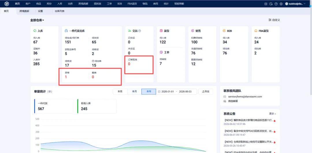Screen dimensions: 312x153
Task: Open the 备货中转支持PDA announcement
Action: coord(248,131)
